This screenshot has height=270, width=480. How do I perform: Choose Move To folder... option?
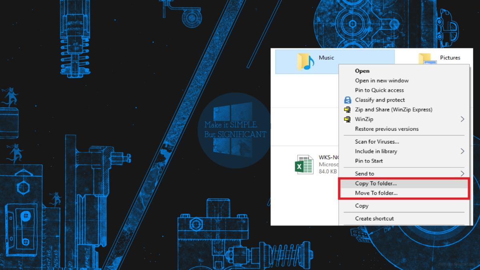tap(376, 193)
